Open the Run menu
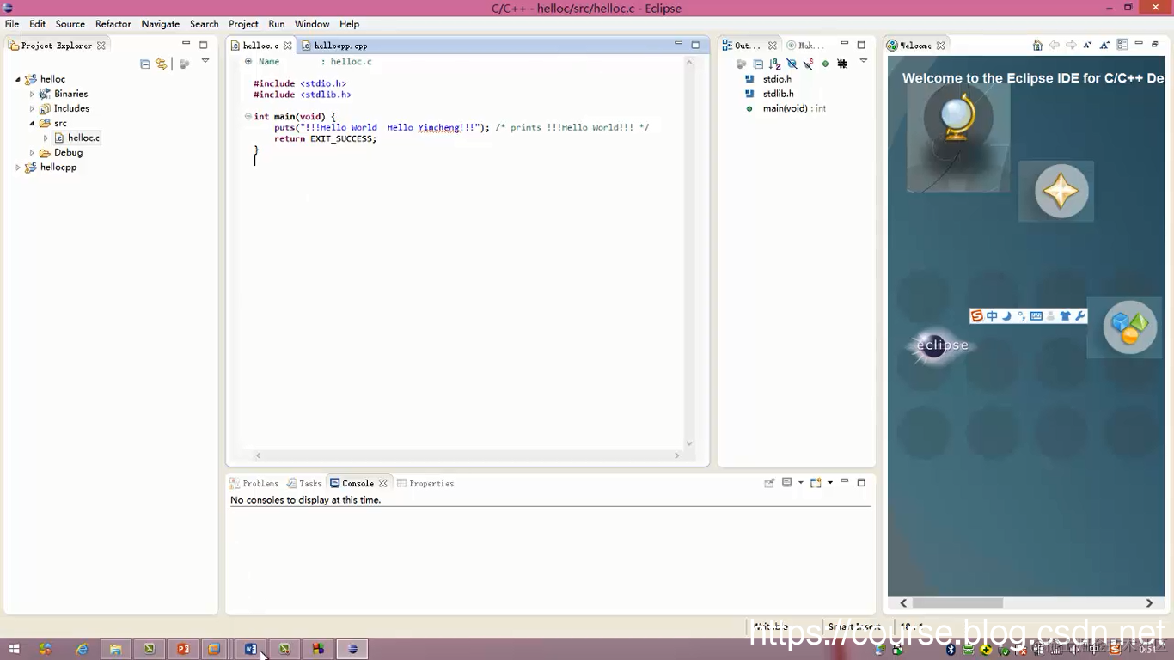This screenshot has height=660, width=1174. coord(276,24)
